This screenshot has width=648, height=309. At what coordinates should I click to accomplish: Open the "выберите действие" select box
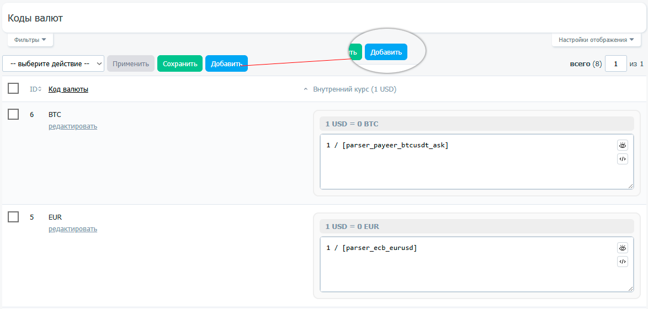53,64
